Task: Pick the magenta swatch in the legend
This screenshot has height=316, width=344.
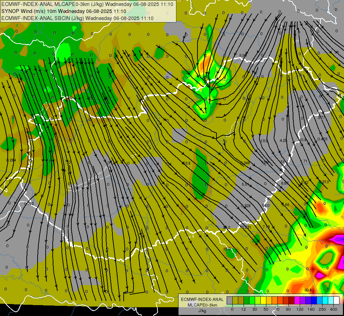Action: click(x=297, y=300)
